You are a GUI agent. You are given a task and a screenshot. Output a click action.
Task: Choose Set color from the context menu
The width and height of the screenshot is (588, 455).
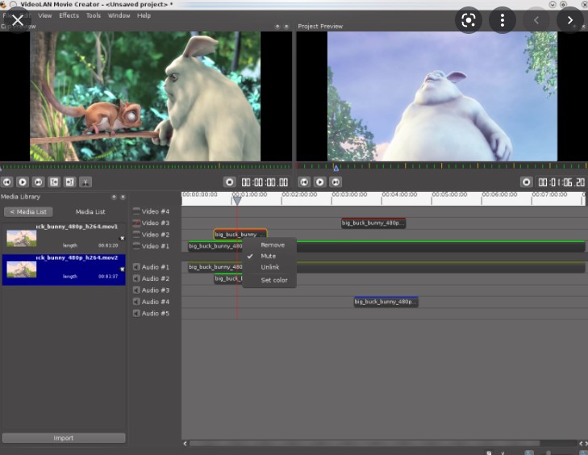(269, 280)
